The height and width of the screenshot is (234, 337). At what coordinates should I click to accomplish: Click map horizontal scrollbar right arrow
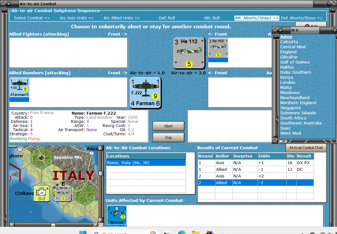(96, 225)
